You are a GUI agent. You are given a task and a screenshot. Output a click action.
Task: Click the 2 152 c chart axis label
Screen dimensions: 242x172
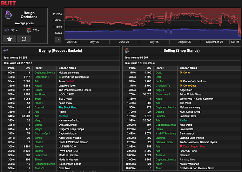[x=58, y=14]
